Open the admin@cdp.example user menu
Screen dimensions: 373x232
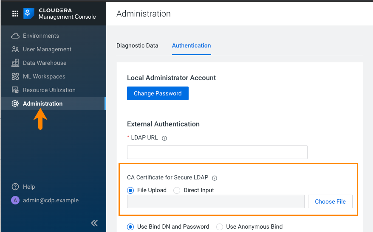click(x=45, y=201)
